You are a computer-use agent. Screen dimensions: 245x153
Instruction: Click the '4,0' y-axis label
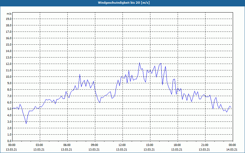point(9,115)
